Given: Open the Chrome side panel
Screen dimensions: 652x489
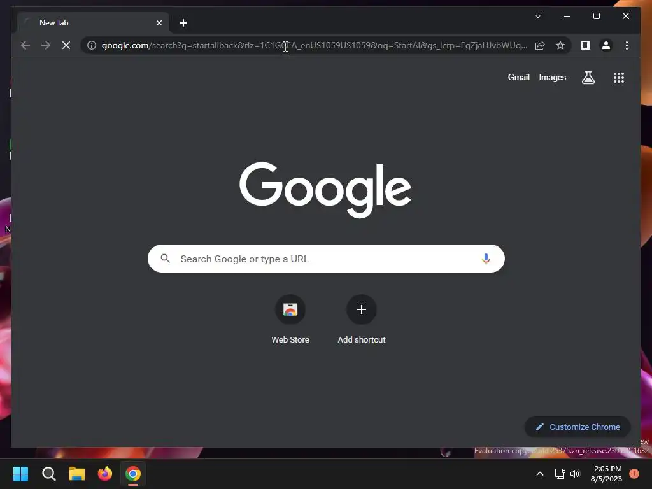Looking at the screenshot, I should coord(586,45).
